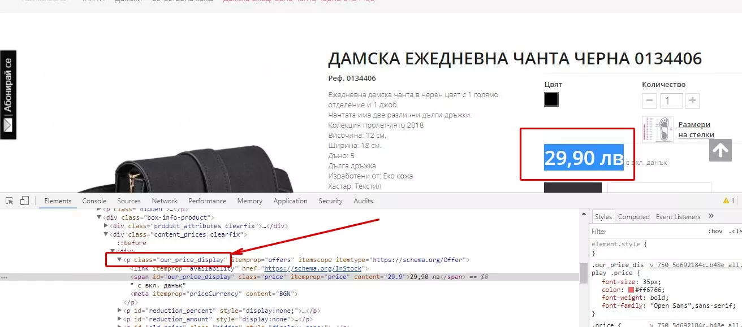Select the link itemprop availability row

point(249,268)
